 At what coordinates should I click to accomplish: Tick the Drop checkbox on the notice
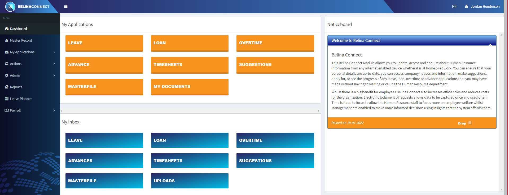point(470,123)
